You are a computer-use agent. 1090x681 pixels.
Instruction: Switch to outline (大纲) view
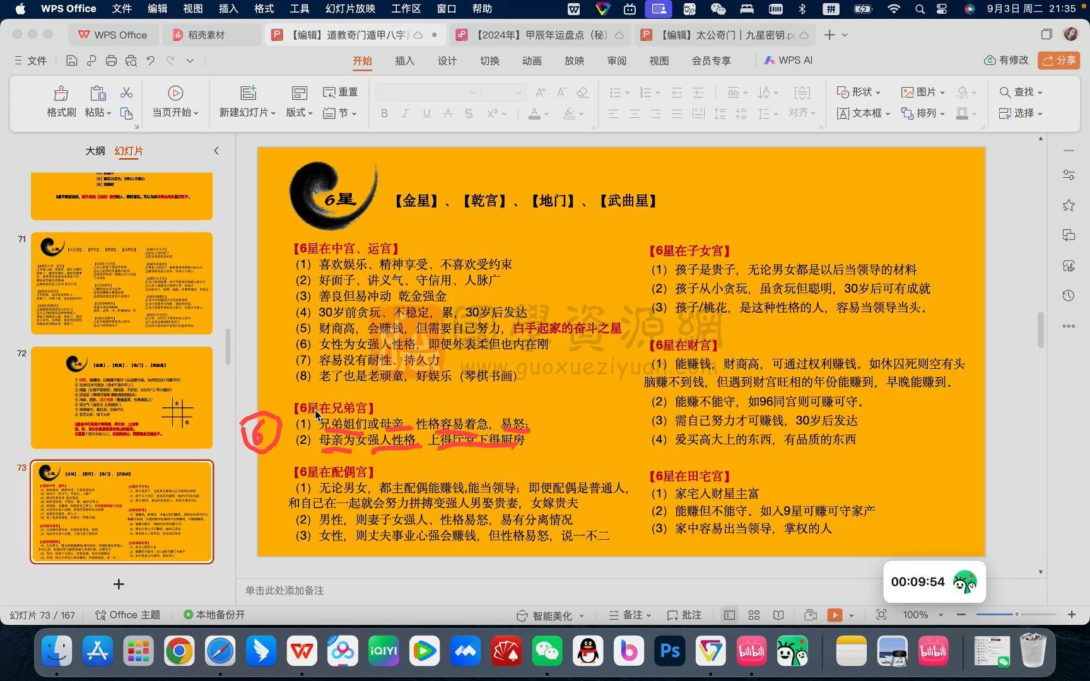pos(95,151)
